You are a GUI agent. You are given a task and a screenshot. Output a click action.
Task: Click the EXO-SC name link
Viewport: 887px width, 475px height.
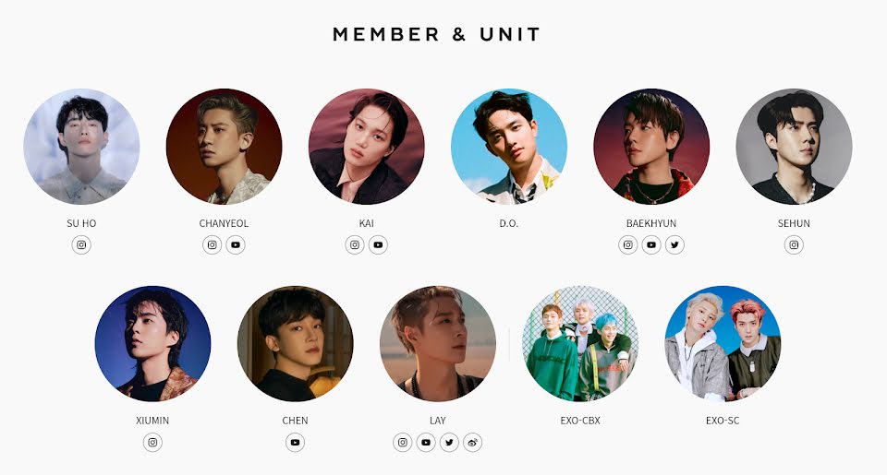(723, 421)
